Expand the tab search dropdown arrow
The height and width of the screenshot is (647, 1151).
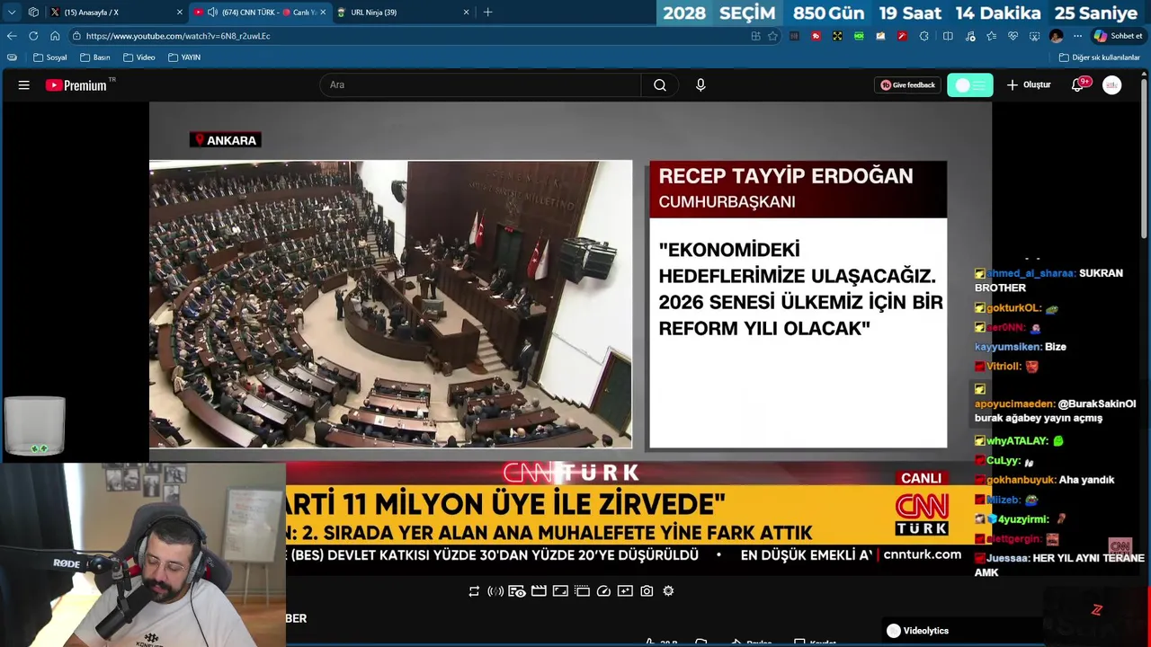pyautogui.click(x=12, y=12)
